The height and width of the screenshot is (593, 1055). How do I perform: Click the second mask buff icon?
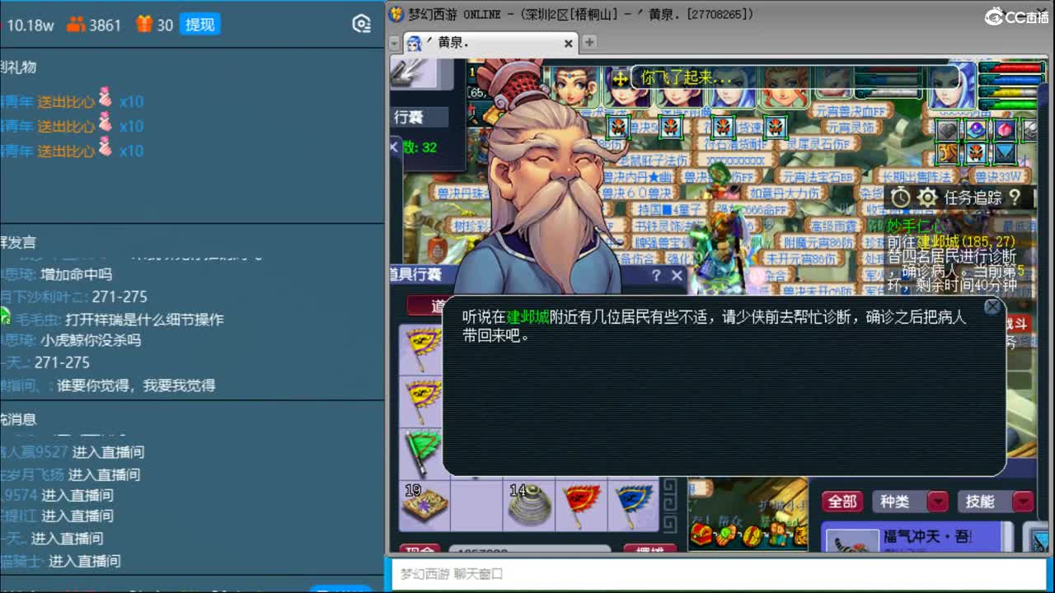click(x=670, y=127)
